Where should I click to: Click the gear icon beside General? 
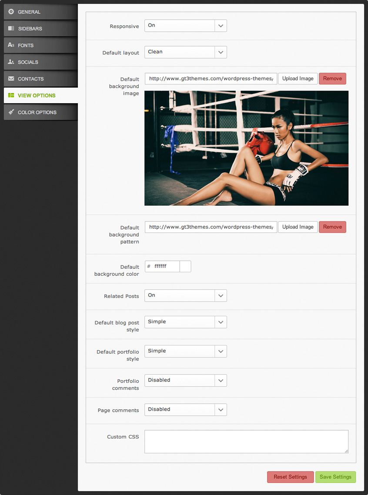pos(11,12)
